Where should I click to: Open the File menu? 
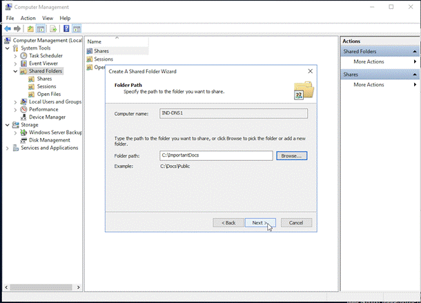(x=10, y=18)
